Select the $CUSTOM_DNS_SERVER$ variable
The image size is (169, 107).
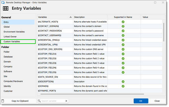click(50, 49)
